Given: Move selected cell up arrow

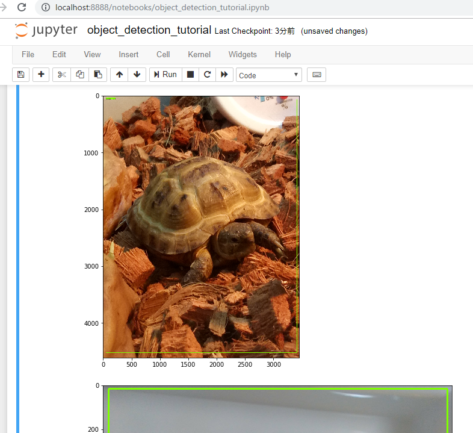Looking at the screenshot, I should (x=119, y=75).
